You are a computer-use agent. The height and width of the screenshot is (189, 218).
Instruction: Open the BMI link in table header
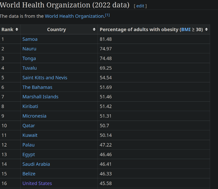(186, 29)
